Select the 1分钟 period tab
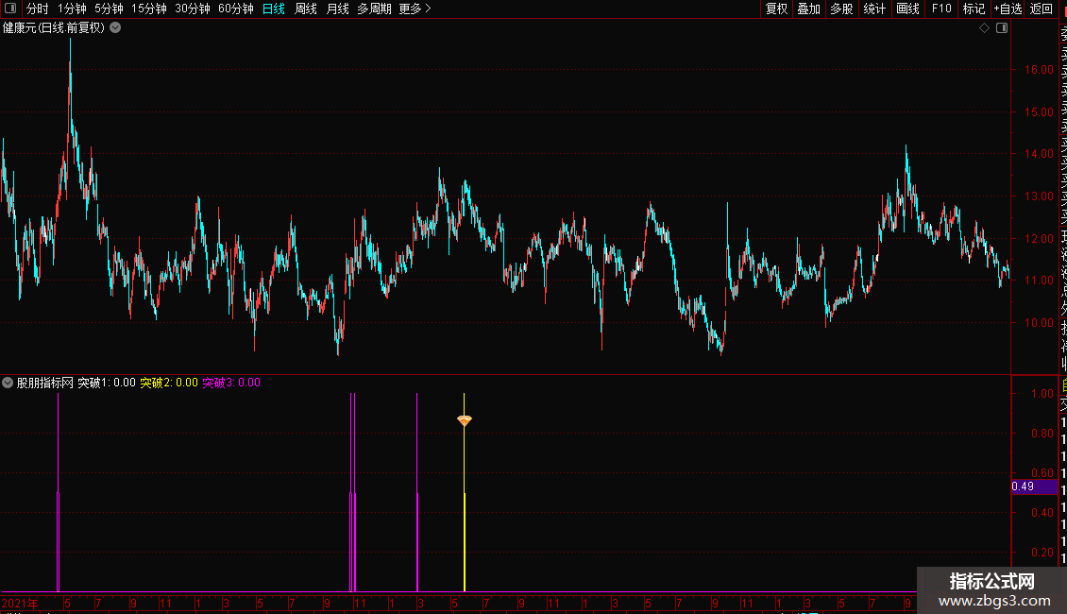The height and width of the screenshot is (614, 1067). pos(72,9)
